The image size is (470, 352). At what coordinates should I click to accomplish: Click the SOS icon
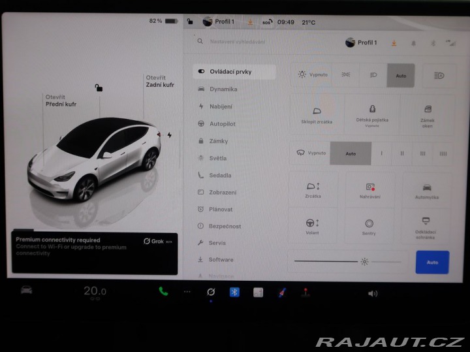tap(267, 22)
